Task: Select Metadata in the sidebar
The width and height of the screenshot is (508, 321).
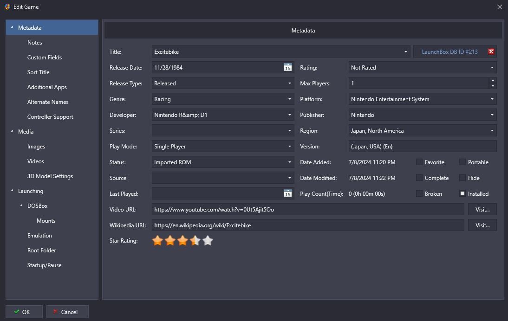Action: 52,27
